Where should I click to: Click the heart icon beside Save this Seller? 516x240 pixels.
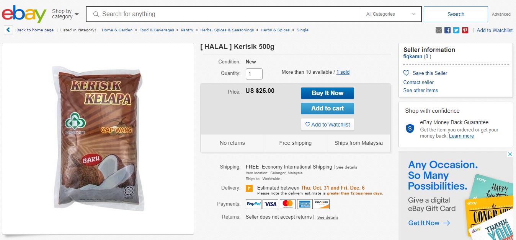[406, 73]
